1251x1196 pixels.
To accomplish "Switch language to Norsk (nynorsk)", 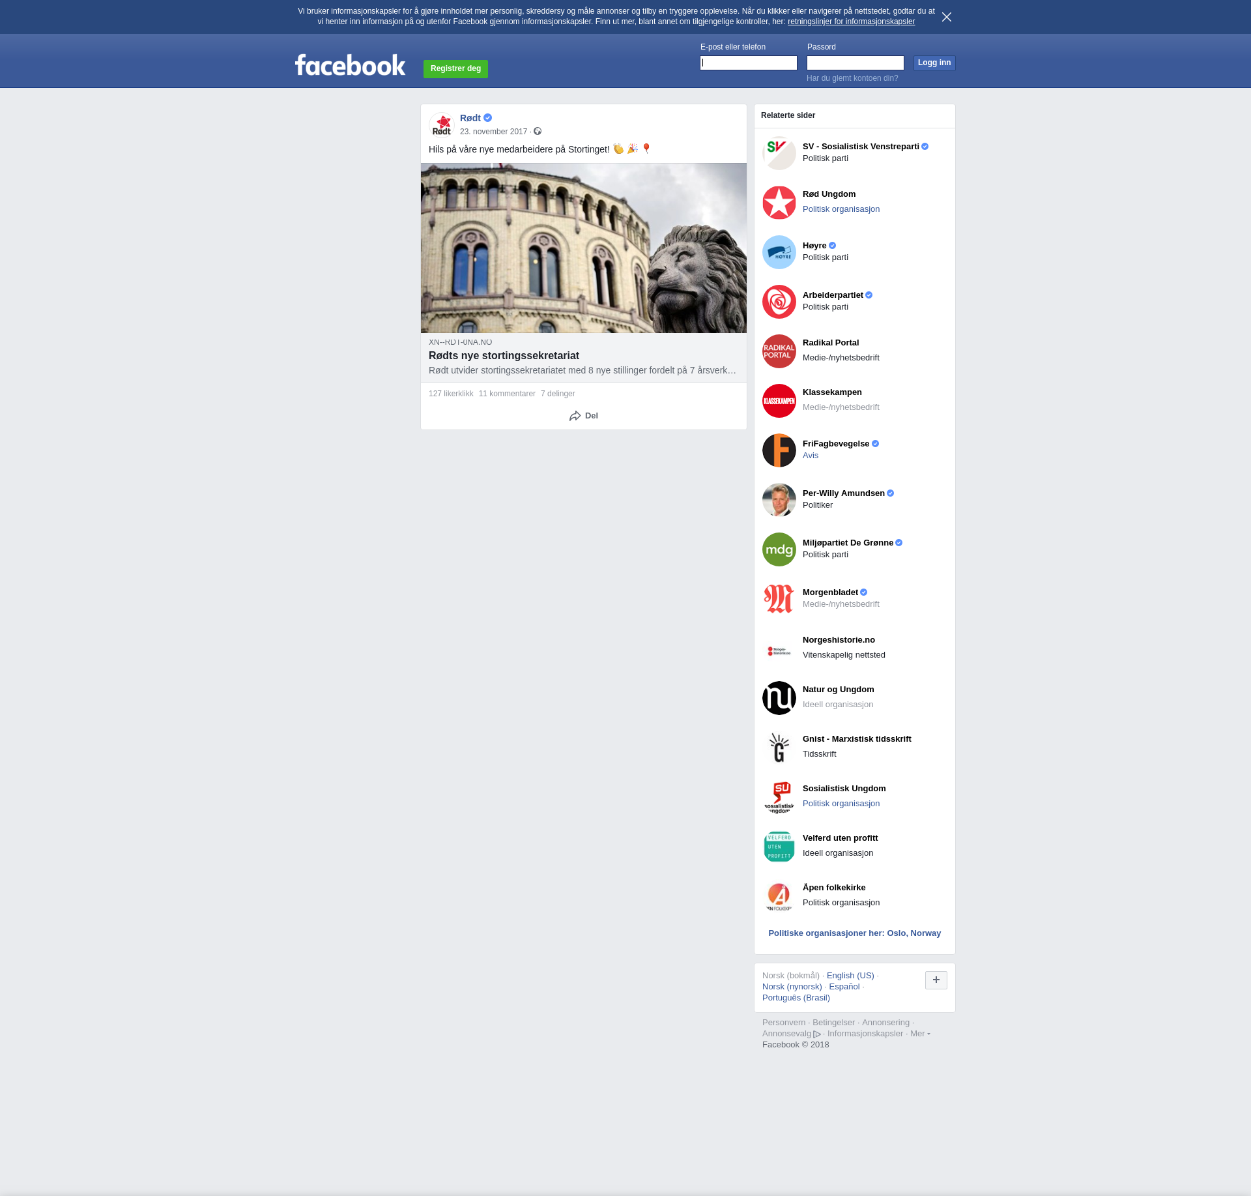I will 792,987.
